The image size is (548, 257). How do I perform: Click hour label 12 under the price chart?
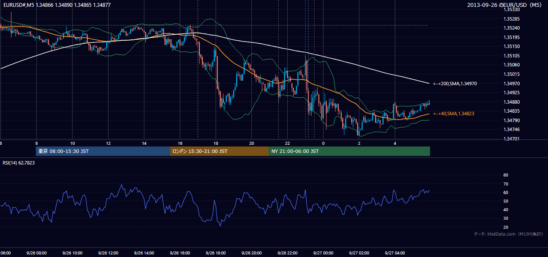[108, 143]
